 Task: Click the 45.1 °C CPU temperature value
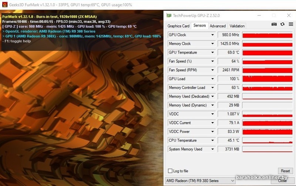tap(229, 140)
